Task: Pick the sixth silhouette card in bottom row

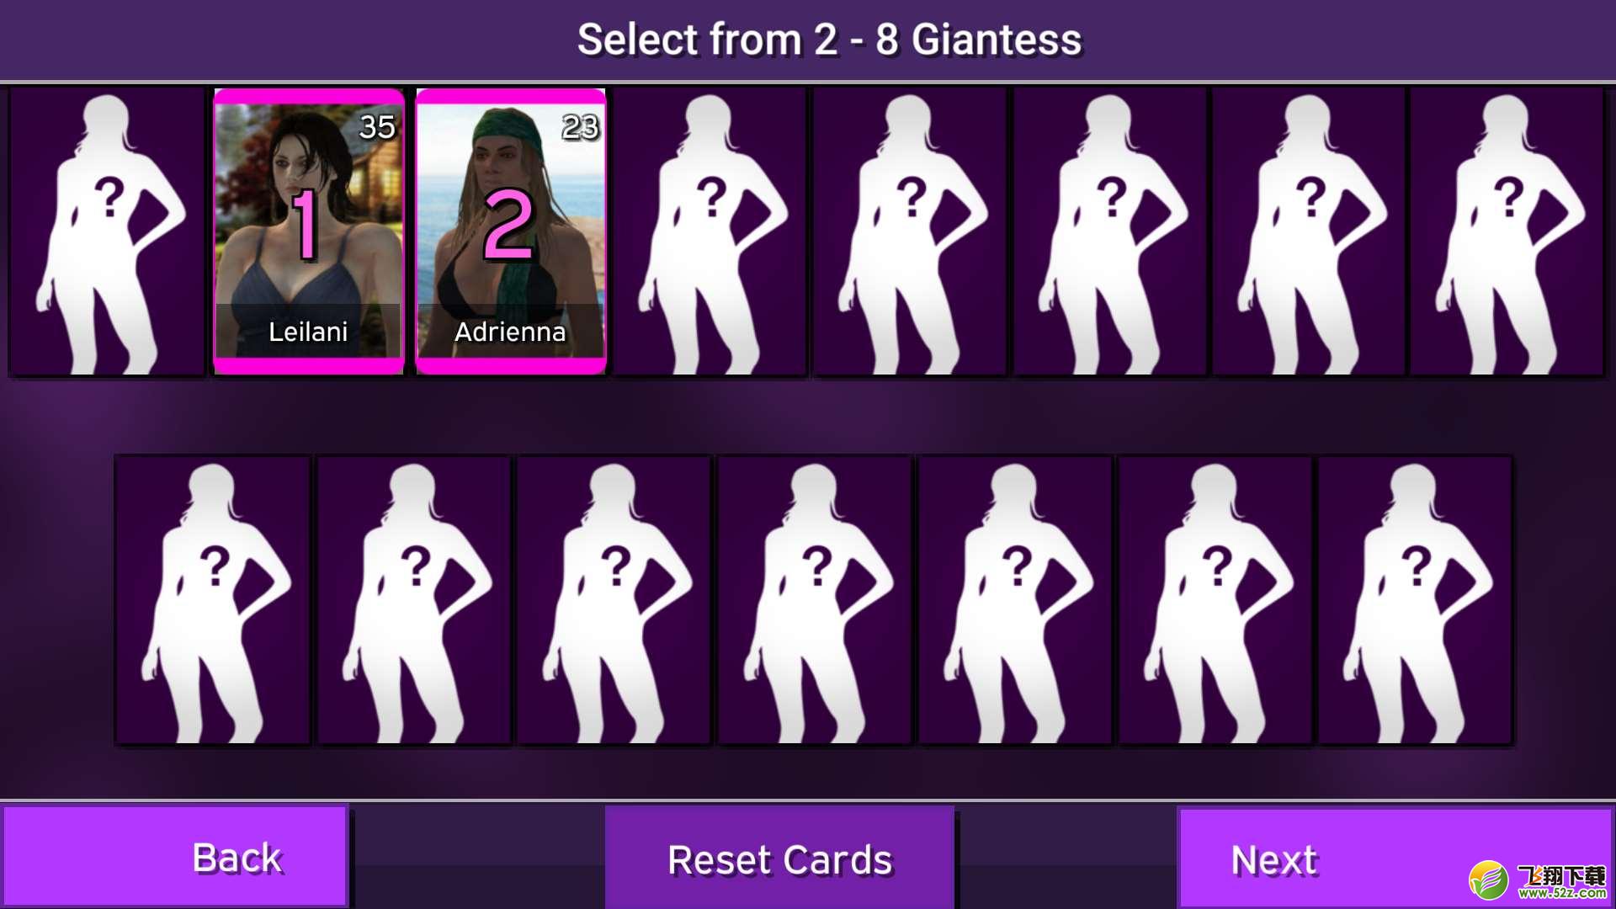Action: pos(1215,600)
